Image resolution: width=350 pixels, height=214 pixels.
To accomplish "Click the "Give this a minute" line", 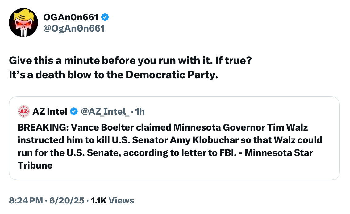I will [131, 60].
